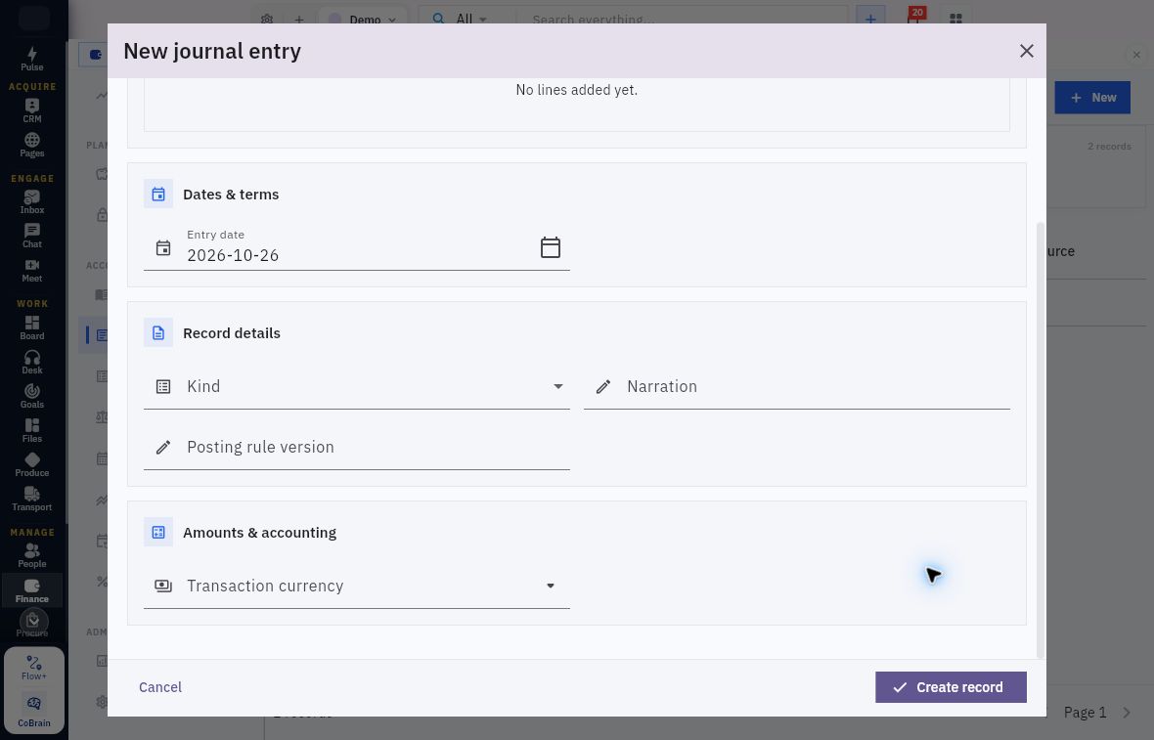The image size is (1154, 740).
Task: Click the 'No lines added yet.' message
Action: tap(577, 90)
